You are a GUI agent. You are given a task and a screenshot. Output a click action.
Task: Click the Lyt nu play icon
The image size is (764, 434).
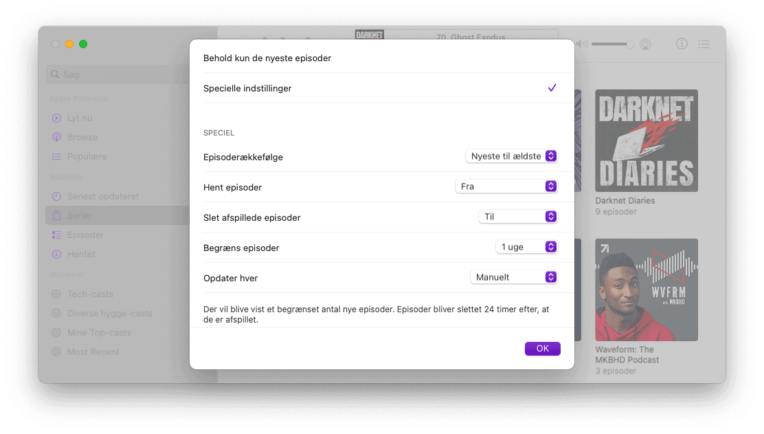pyautogui.click(x=56, y=118)
